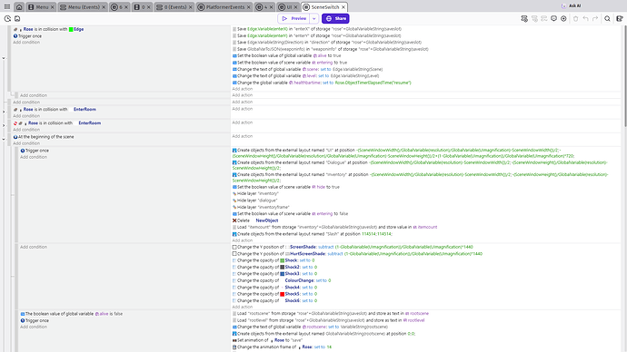This screenshot has width=627, height=352.
Task: Expand the first EnterRoom collision event
Action: (4, 112)
